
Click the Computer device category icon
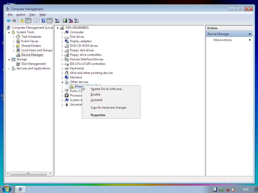[x=67, y=32]
